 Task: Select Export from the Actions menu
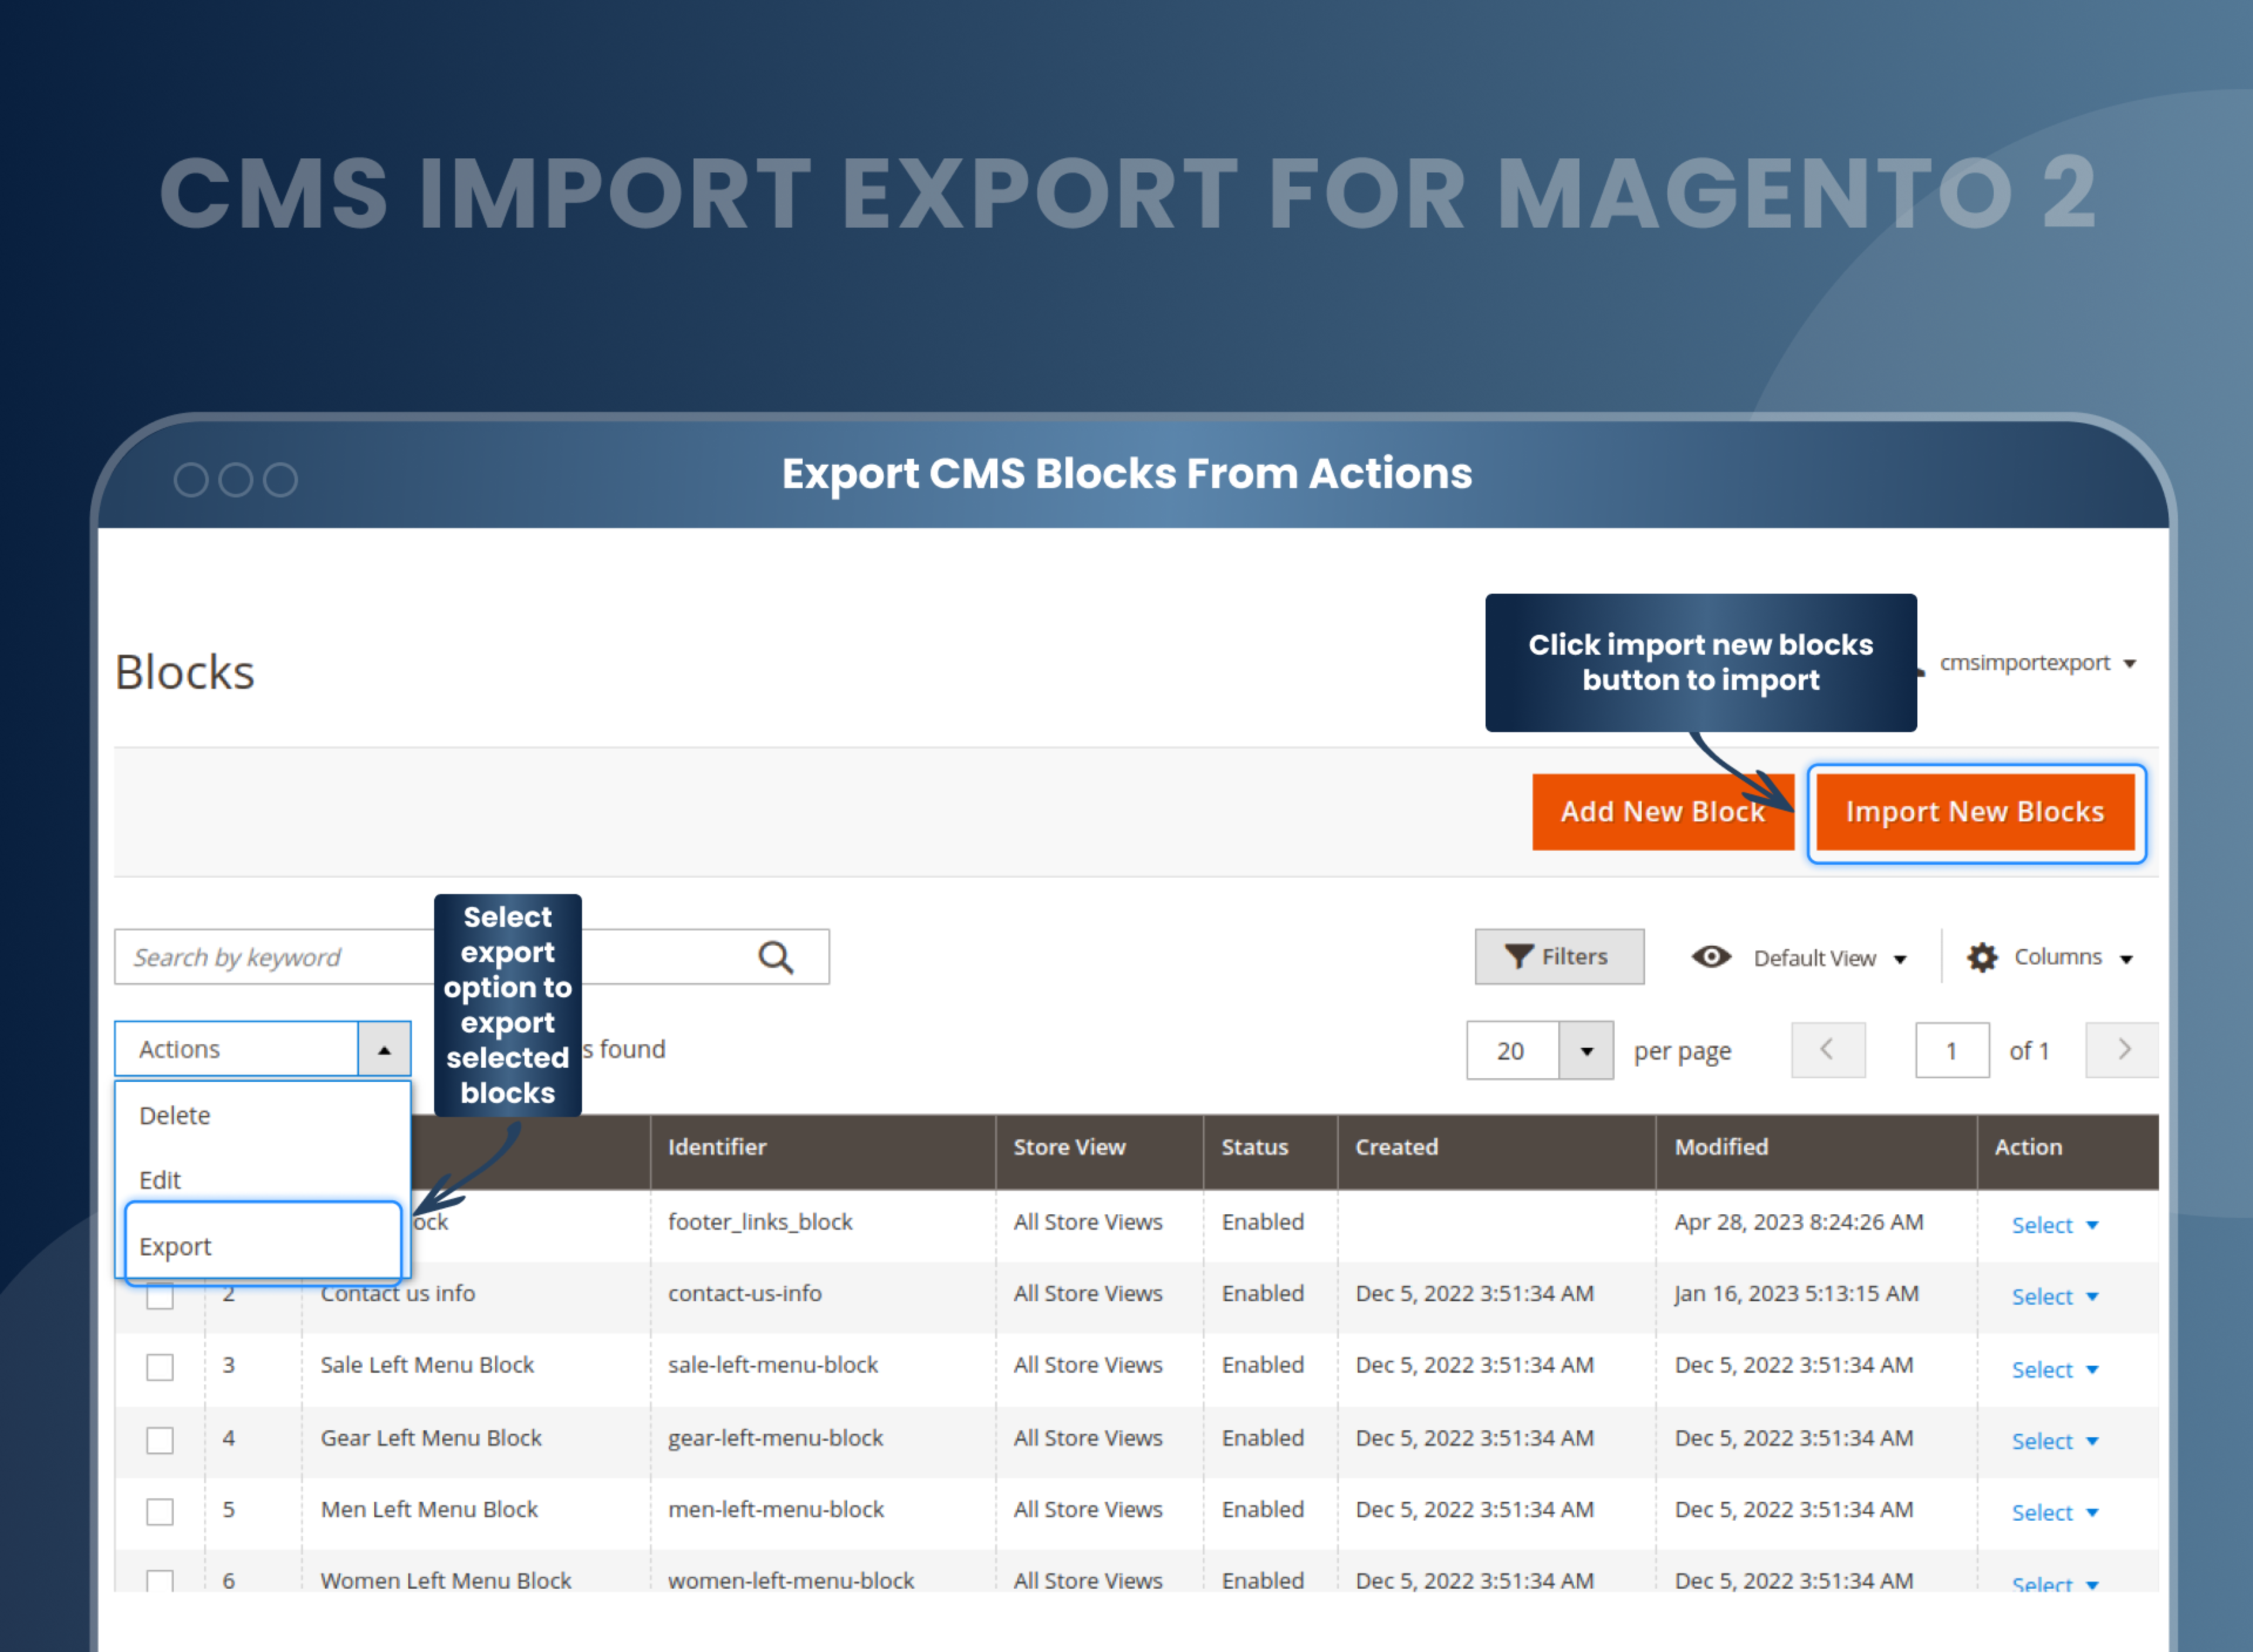coord(176,1246)
